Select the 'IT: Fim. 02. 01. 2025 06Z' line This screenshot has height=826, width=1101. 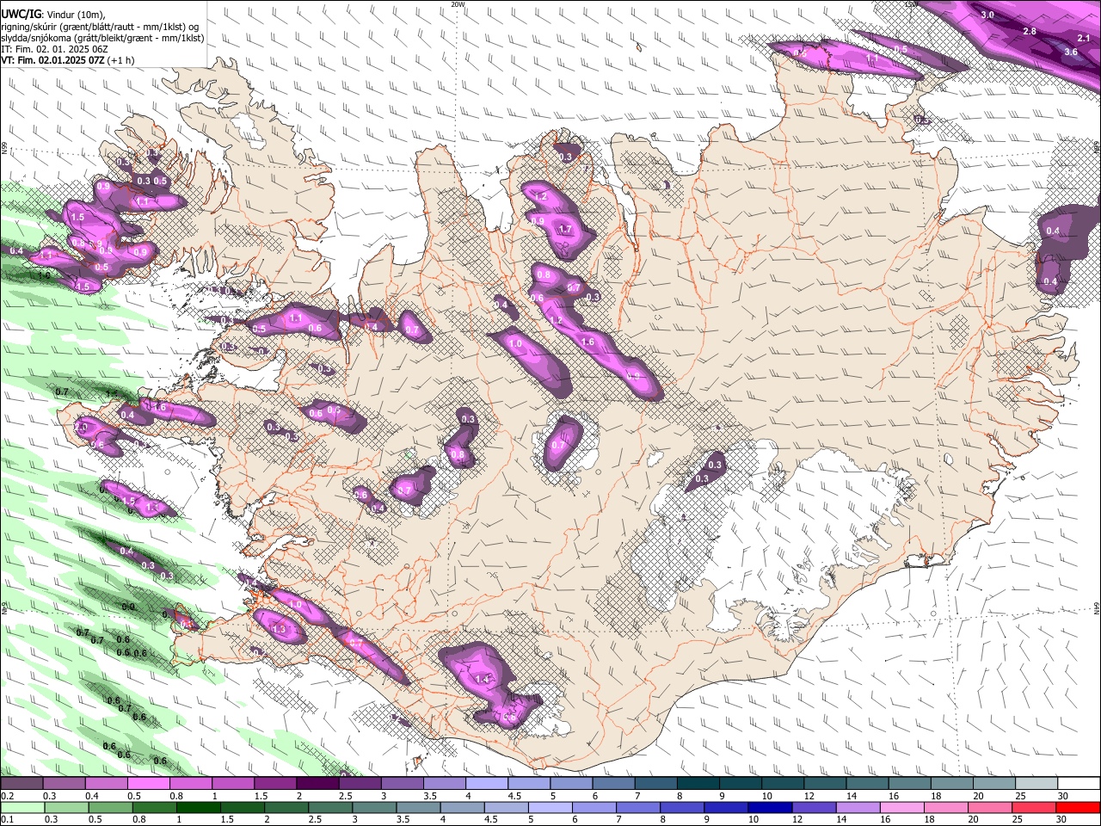click(54, 50)
